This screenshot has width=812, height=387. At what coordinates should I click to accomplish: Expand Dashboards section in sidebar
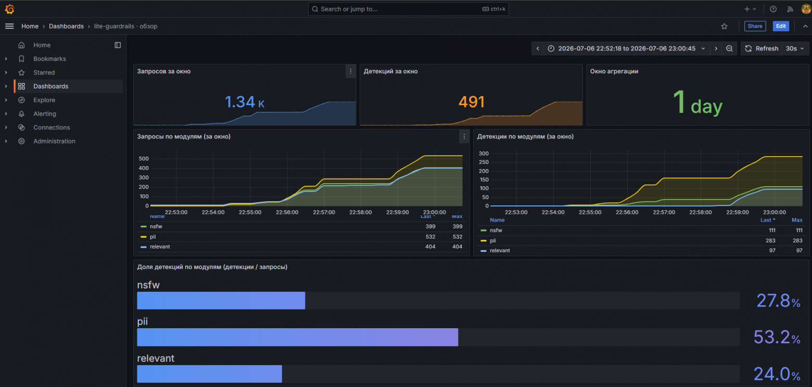[x=6, y=86]
